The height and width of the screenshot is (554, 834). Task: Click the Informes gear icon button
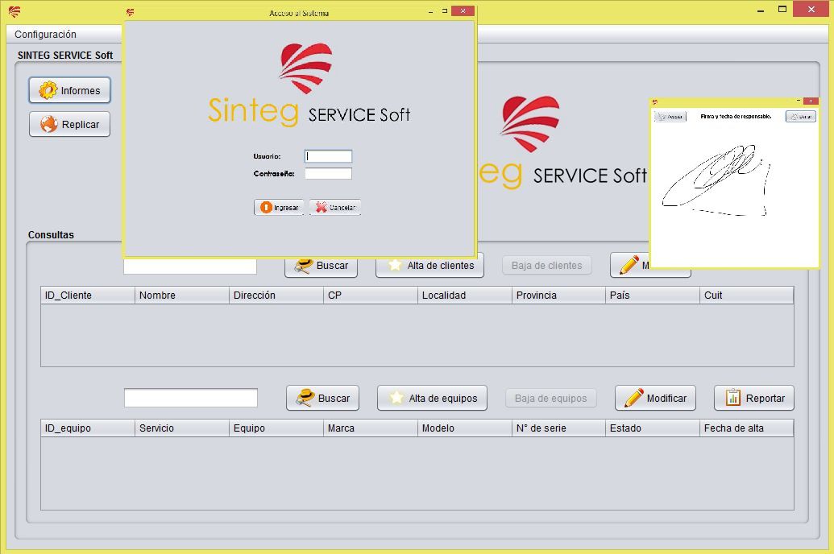[x=70, y=90]
